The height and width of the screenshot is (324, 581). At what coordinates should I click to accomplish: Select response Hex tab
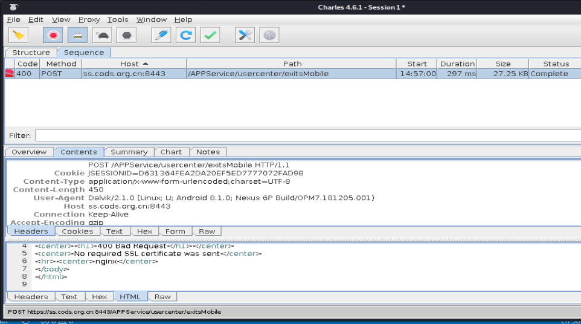[99, 297]
